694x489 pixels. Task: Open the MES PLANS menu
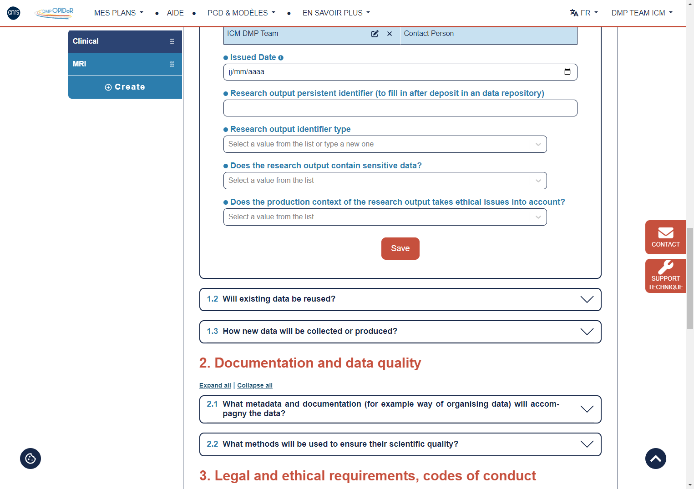click(x=118, y=13)
